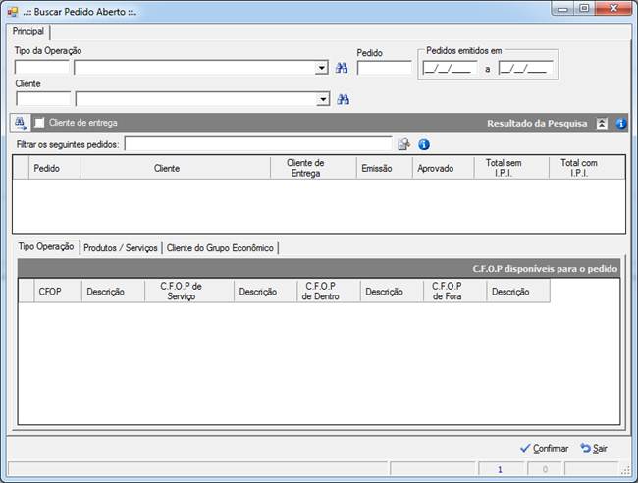This screenshot has width=638, height=483.
Task: Open Tipo da Operação dropdown list
Action: (321, 68)
